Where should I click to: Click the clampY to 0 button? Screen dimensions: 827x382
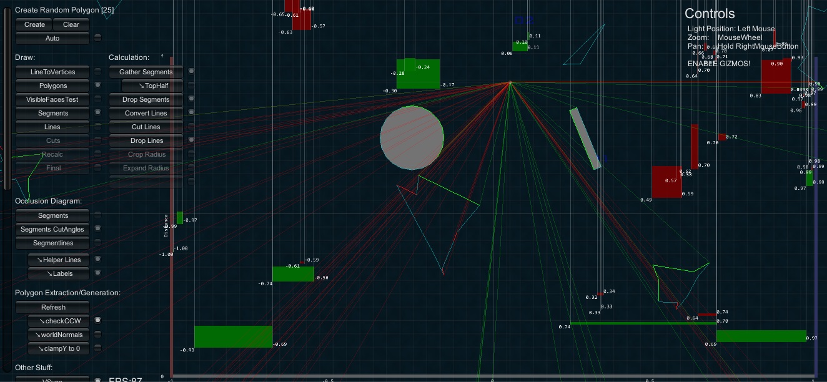tap(59, 349)
